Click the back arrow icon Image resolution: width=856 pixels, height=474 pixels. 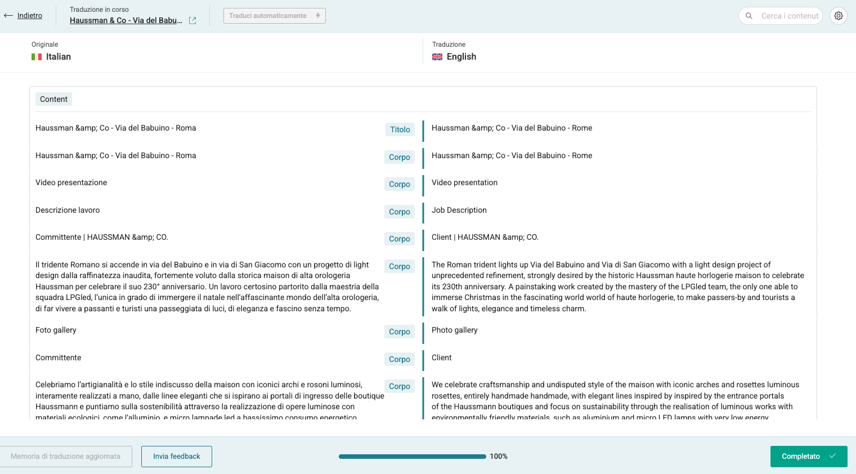(8, 16)
